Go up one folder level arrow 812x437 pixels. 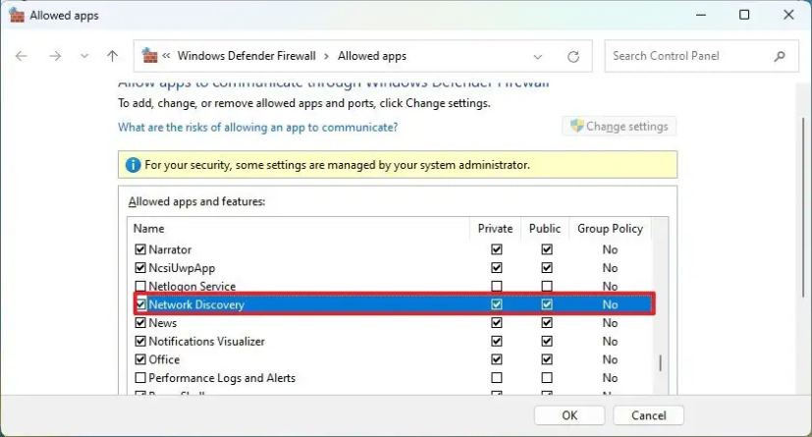pos(113,56)
